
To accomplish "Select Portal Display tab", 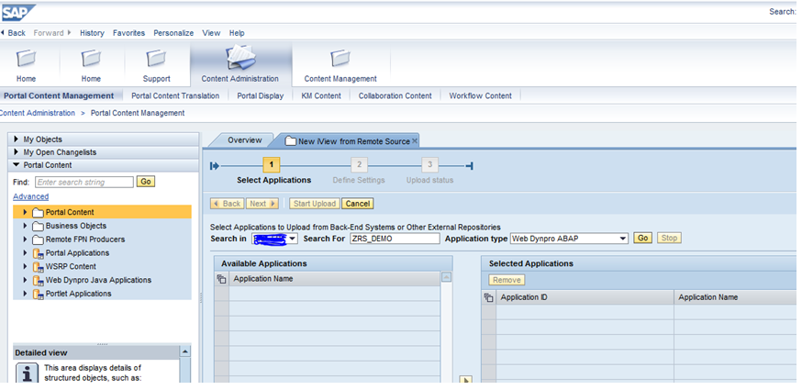I will pyautogui.click(x=261, y=95).
